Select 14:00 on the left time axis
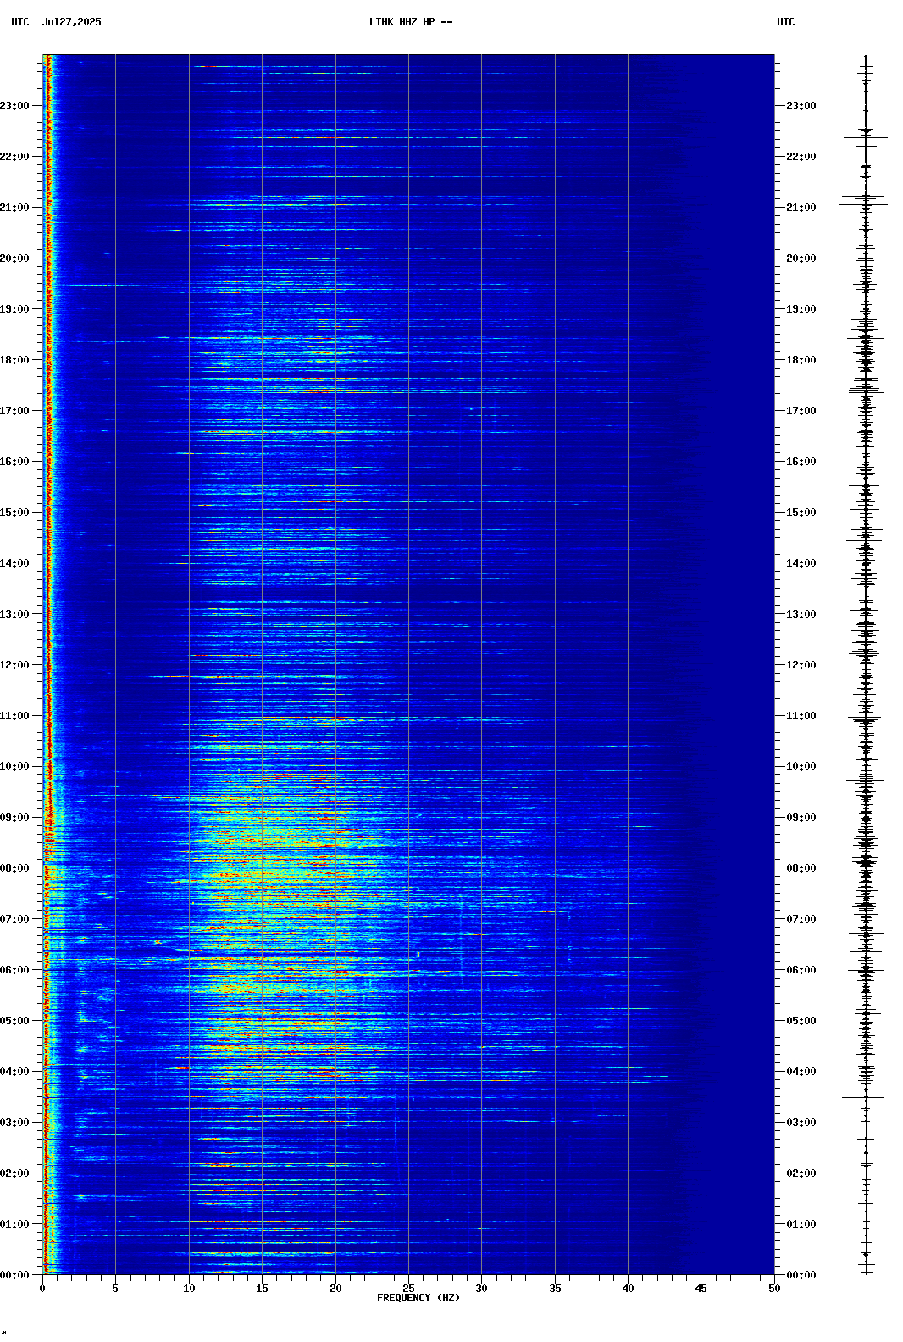 tap(14, 563)
